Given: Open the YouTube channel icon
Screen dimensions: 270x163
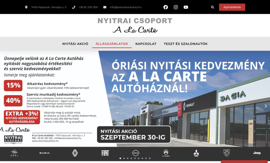Looking at the screenshot, I should [186, 7].
